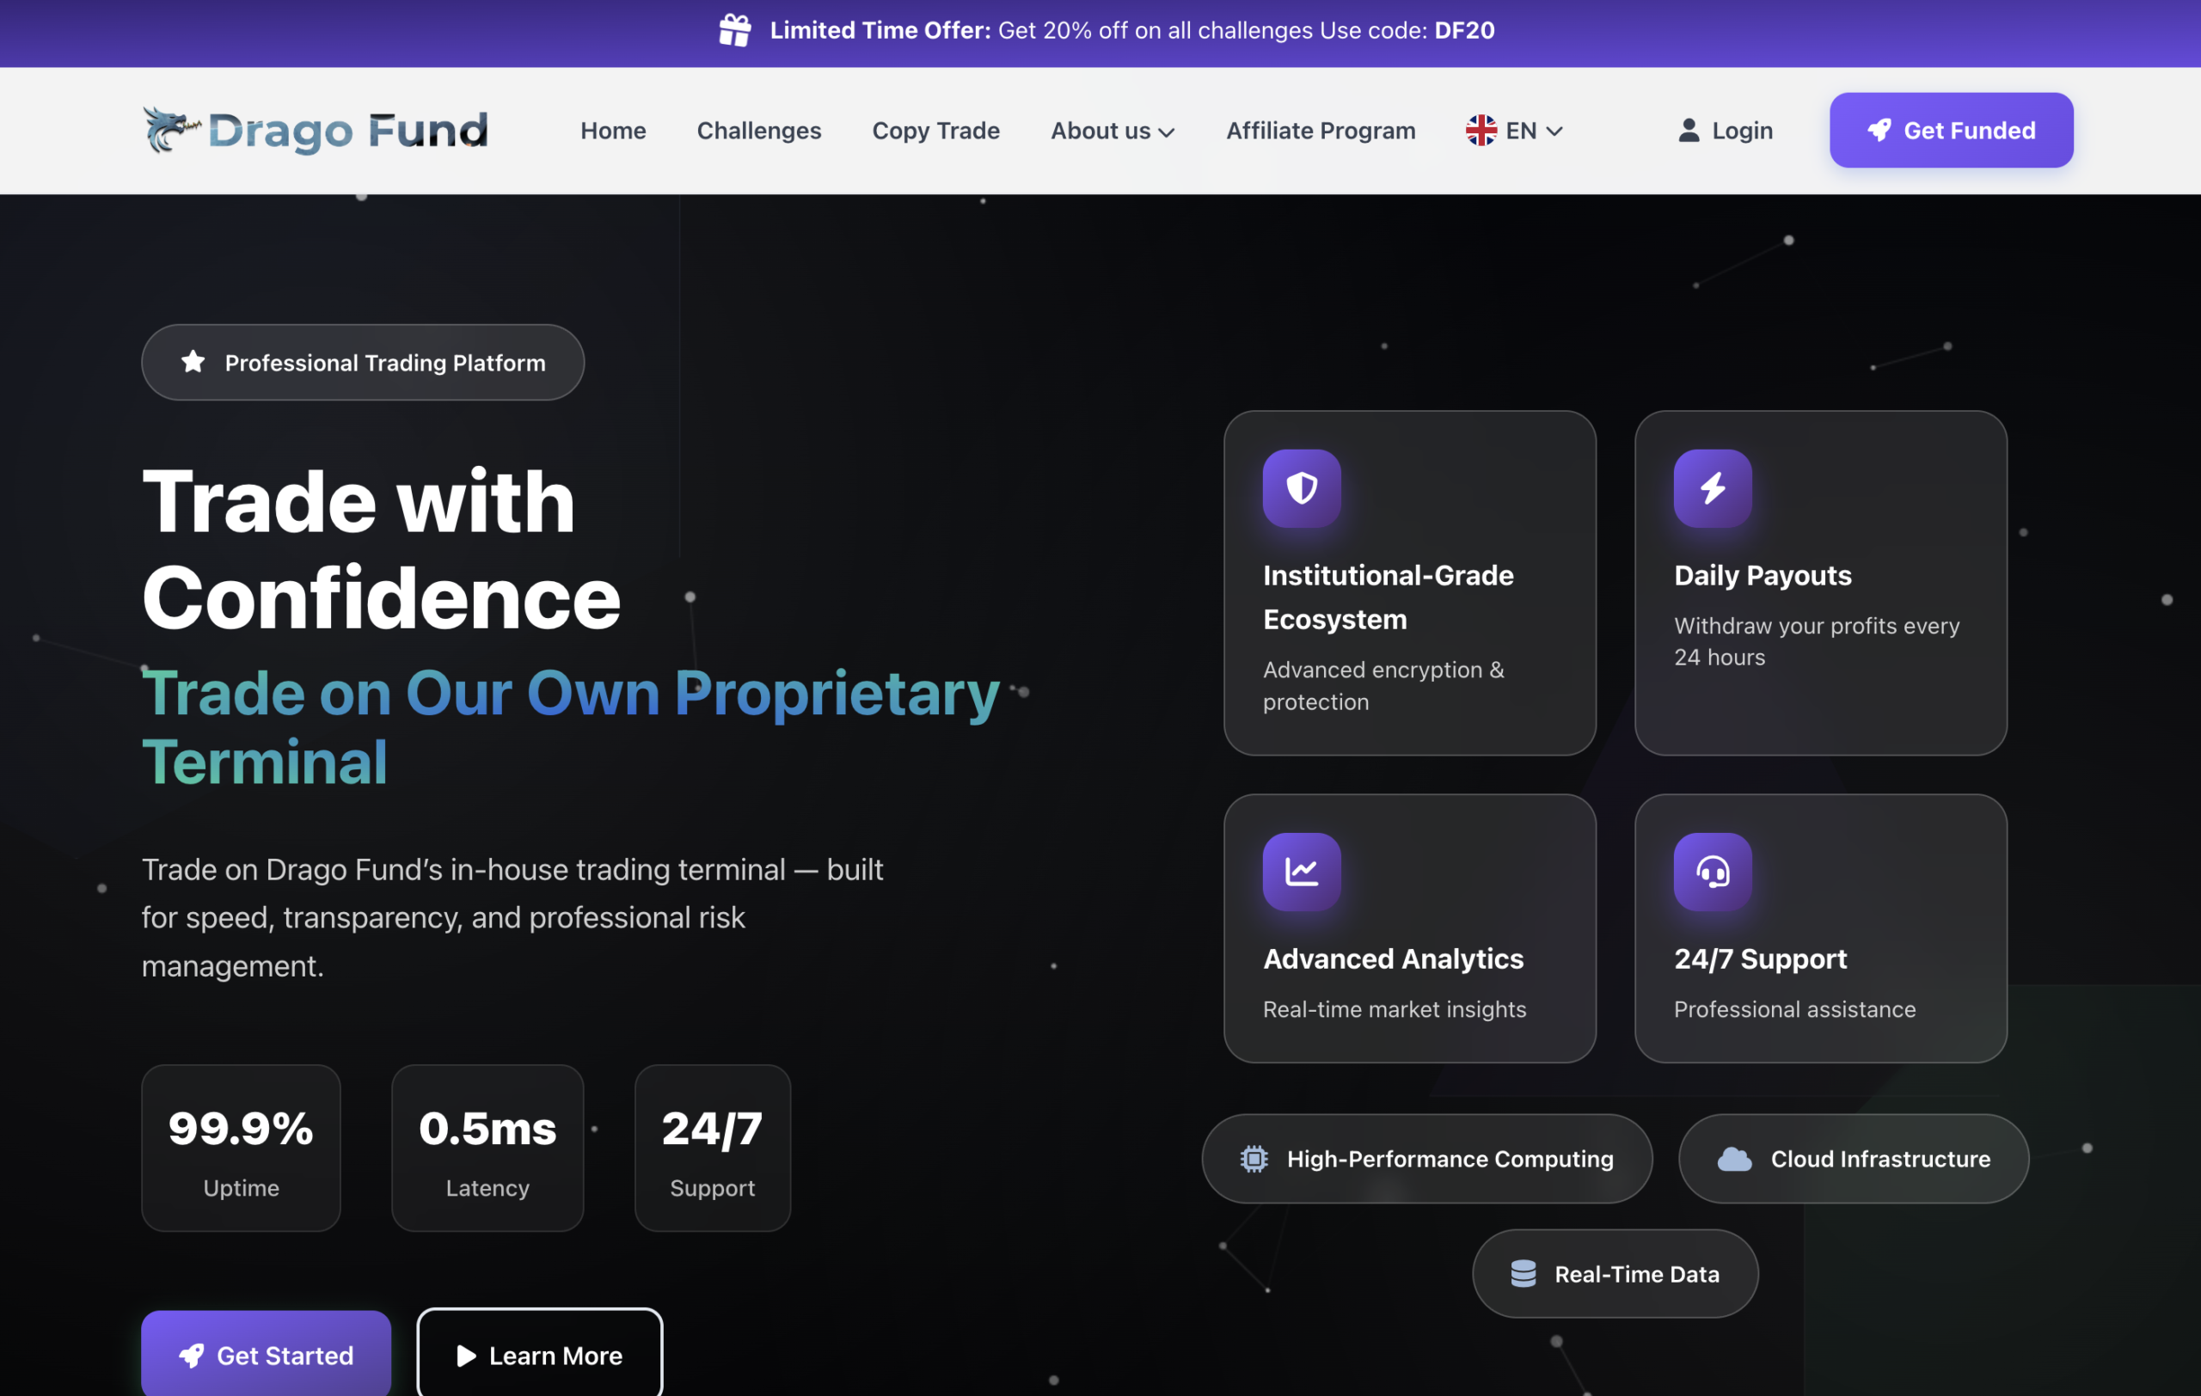Click the 99.9% Uptime stat card

[242, 1148]
